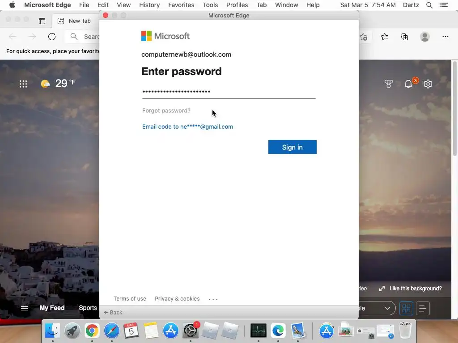Open Launchpad from the Dock
458x343 pixels.
point(72,331)
